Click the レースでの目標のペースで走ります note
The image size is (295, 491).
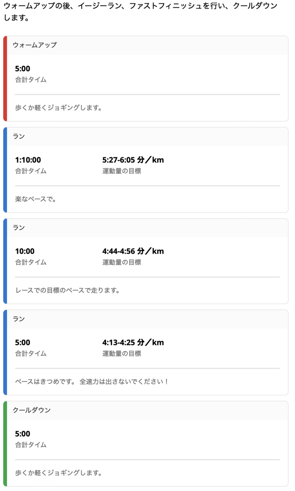coord(67,291)
